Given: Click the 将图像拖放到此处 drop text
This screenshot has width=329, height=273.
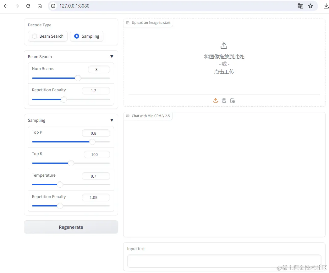Looking at the screenshot, I should [x=224, y=56].
